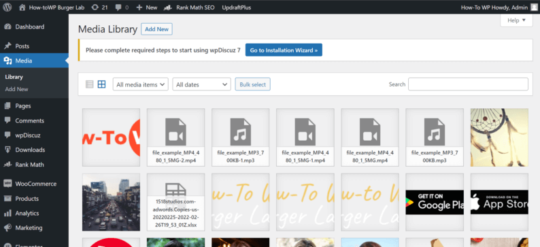The width and height of the screenshot is (540, 247).
Task: Switch to list view icon
Action: pyautogui.click(x=90, y=84)
